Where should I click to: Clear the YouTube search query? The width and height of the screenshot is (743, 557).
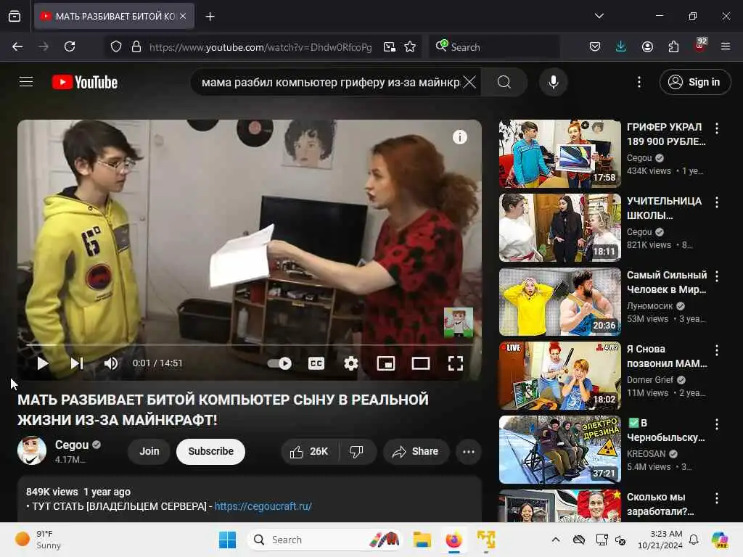pyautogui.click(x=469, y=83)
